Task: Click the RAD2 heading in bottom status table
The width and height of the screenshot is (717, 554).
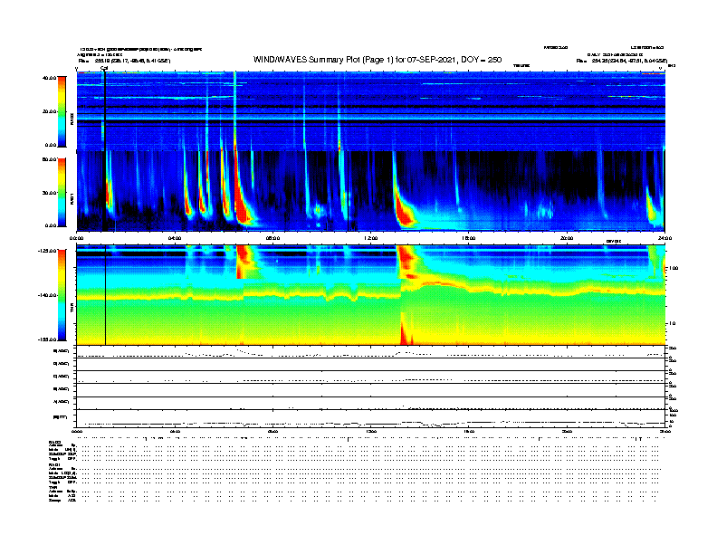Action: [x=55, y=443]
